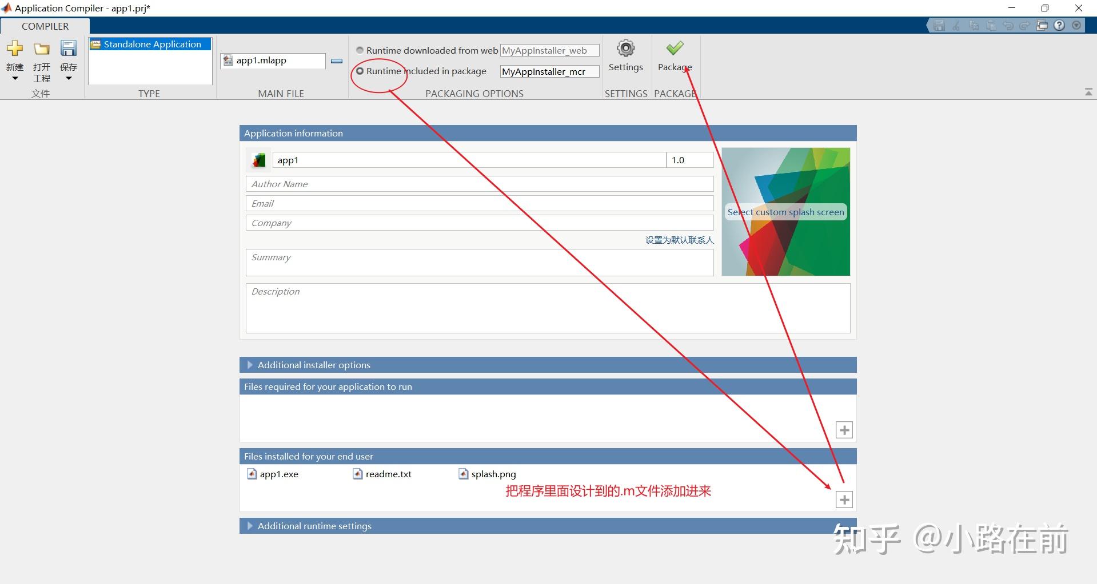
Task: Click the app1.mlapp main file entry
Action: click(x=273, y=61)
